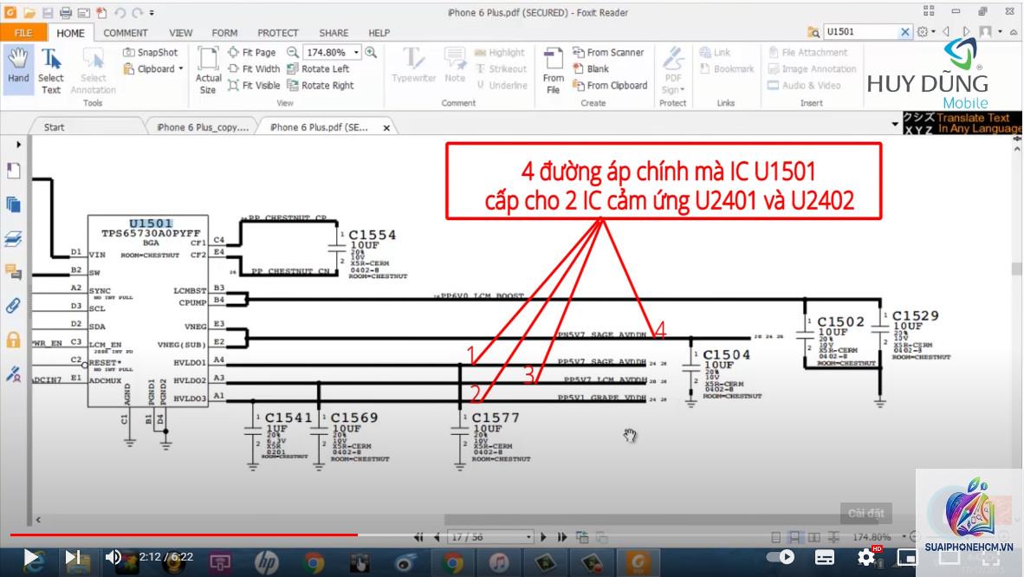The width and height of the screenshot is (1024, 577).
Task: Click the Print quick-access icon
Action: tap(65, 12)
